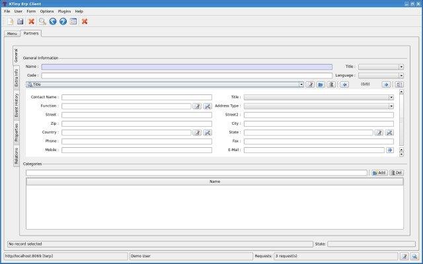This screenshot has height=264, width=423.
Task: Switch to the Menu tab
Action: pos(12,34)
